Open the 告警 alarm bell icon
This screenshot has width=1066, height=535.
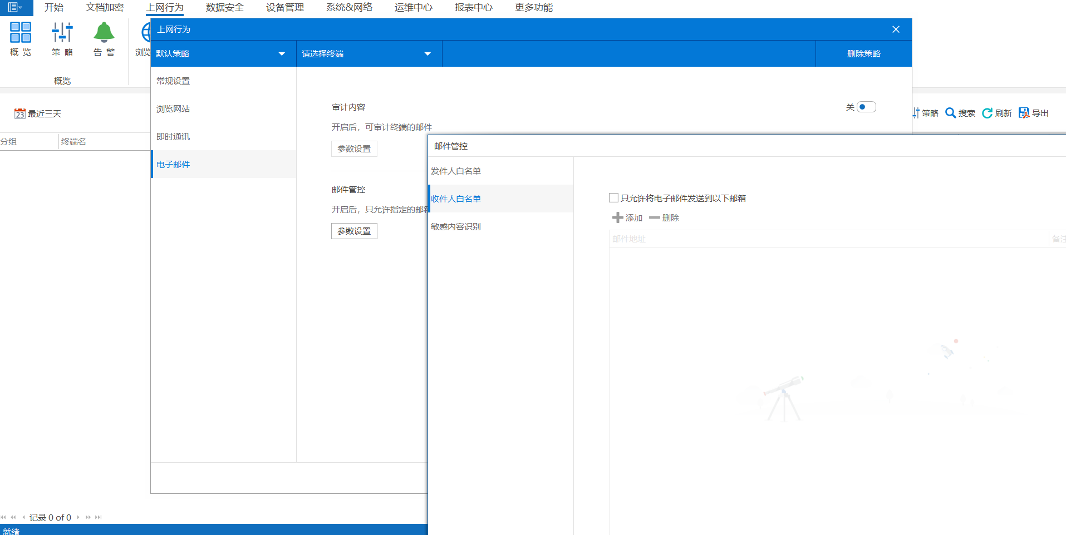coord(104,33)
